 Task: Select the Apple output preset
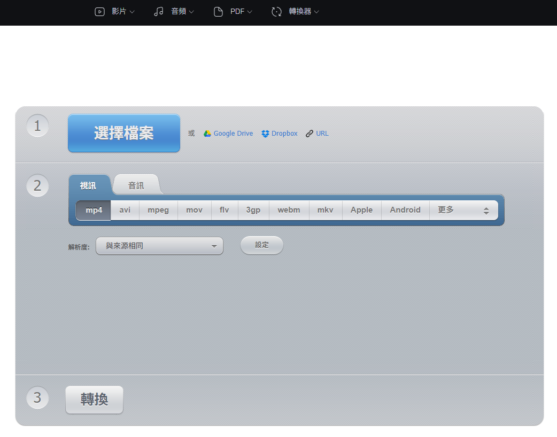[361, 209]
